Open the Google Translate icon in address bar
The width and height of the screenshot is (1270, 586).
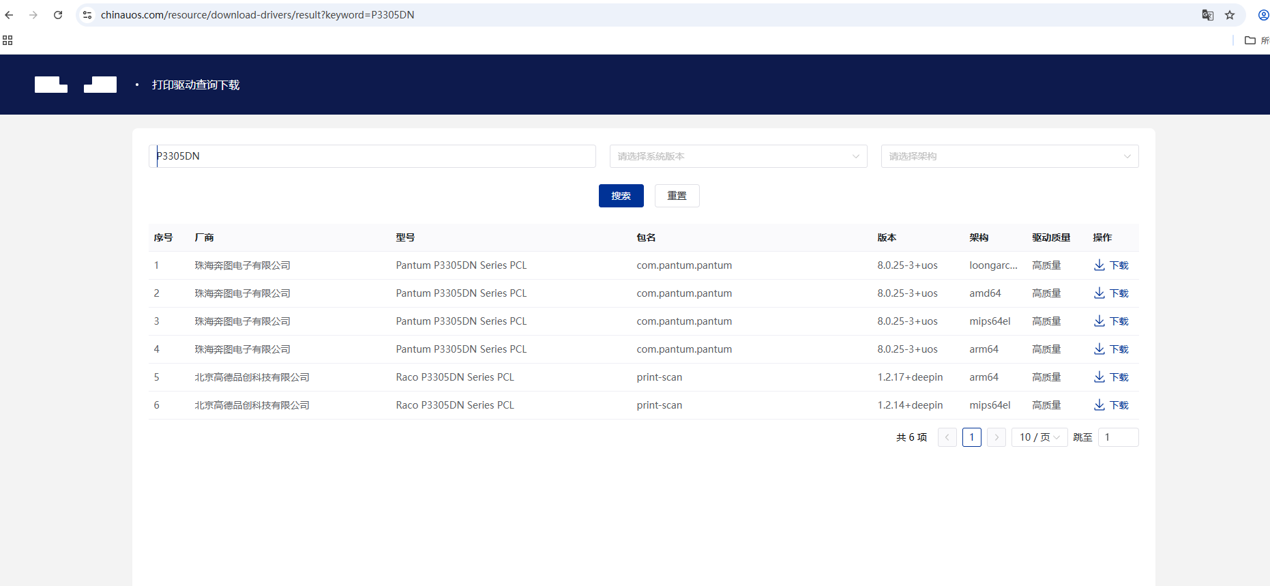click(x=1208, y=15)
